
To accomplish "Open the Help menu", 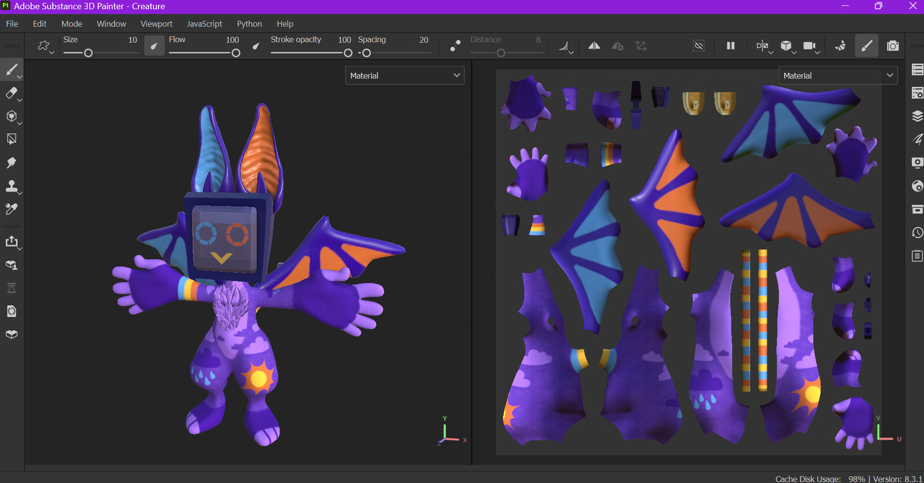I will coord(285,24).
